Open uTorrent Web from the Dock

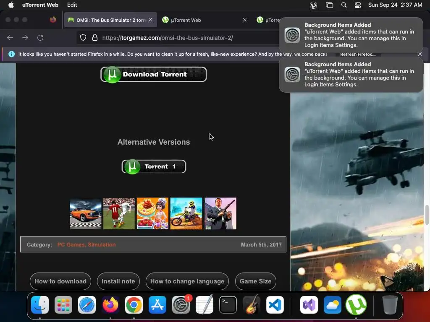[x=356, y=305]
